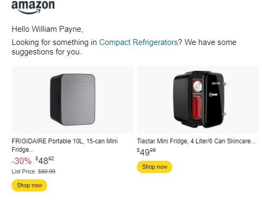Click the 'suggestions for you' text line

(46, 52)
